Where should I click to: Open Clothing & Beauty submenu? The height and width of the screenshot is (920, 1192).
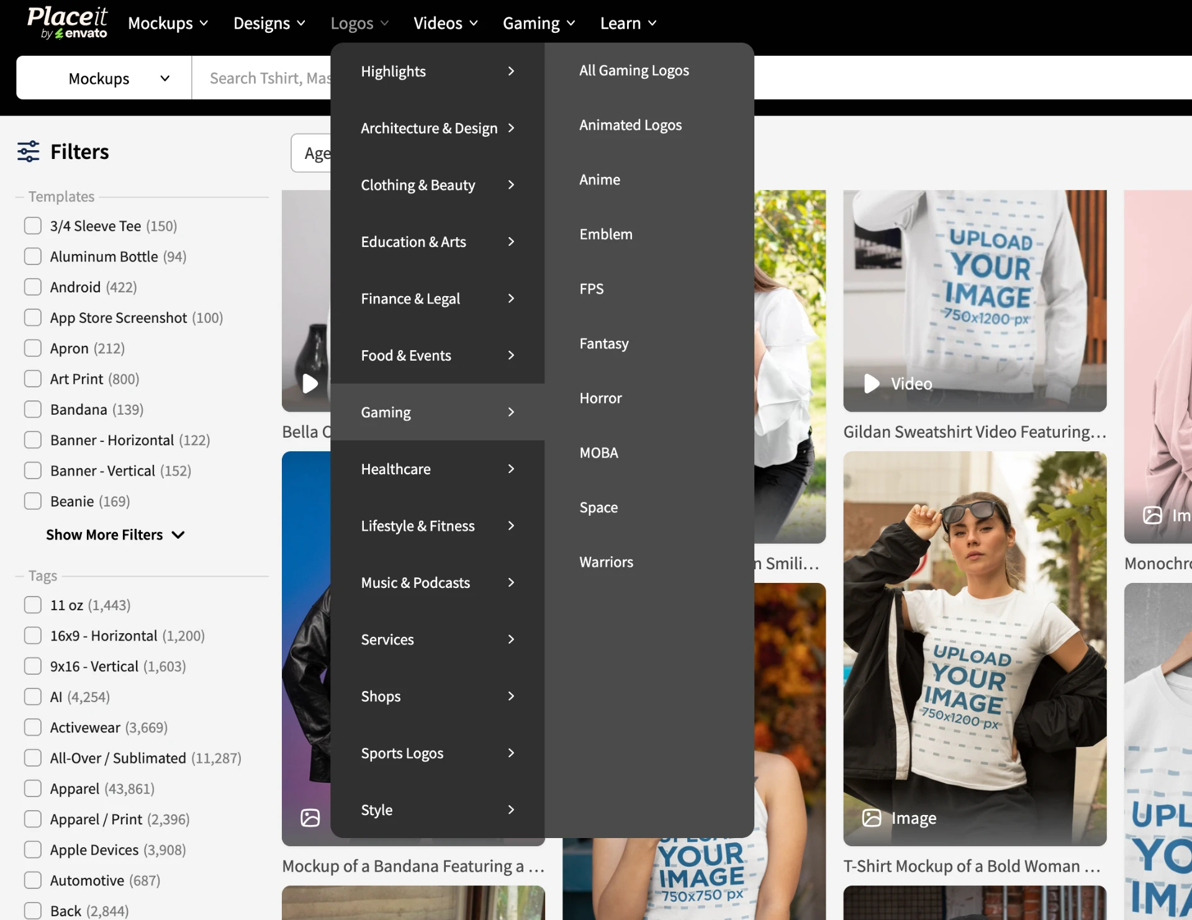(x=438, y=185)
